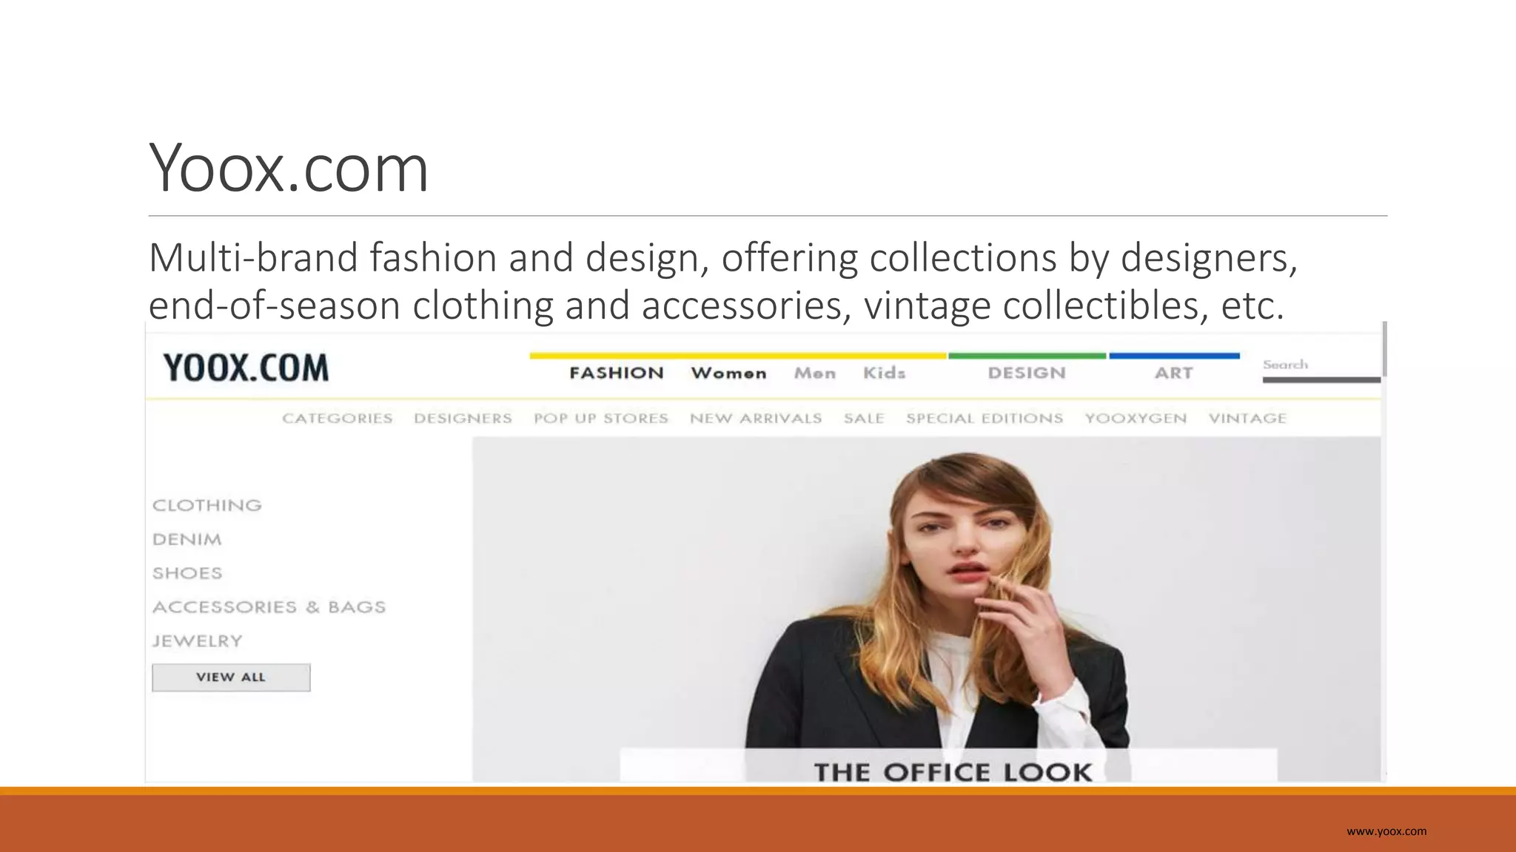Screen dimensions: 1516x852
Task: Open the FASHION section
Action: 617,373
